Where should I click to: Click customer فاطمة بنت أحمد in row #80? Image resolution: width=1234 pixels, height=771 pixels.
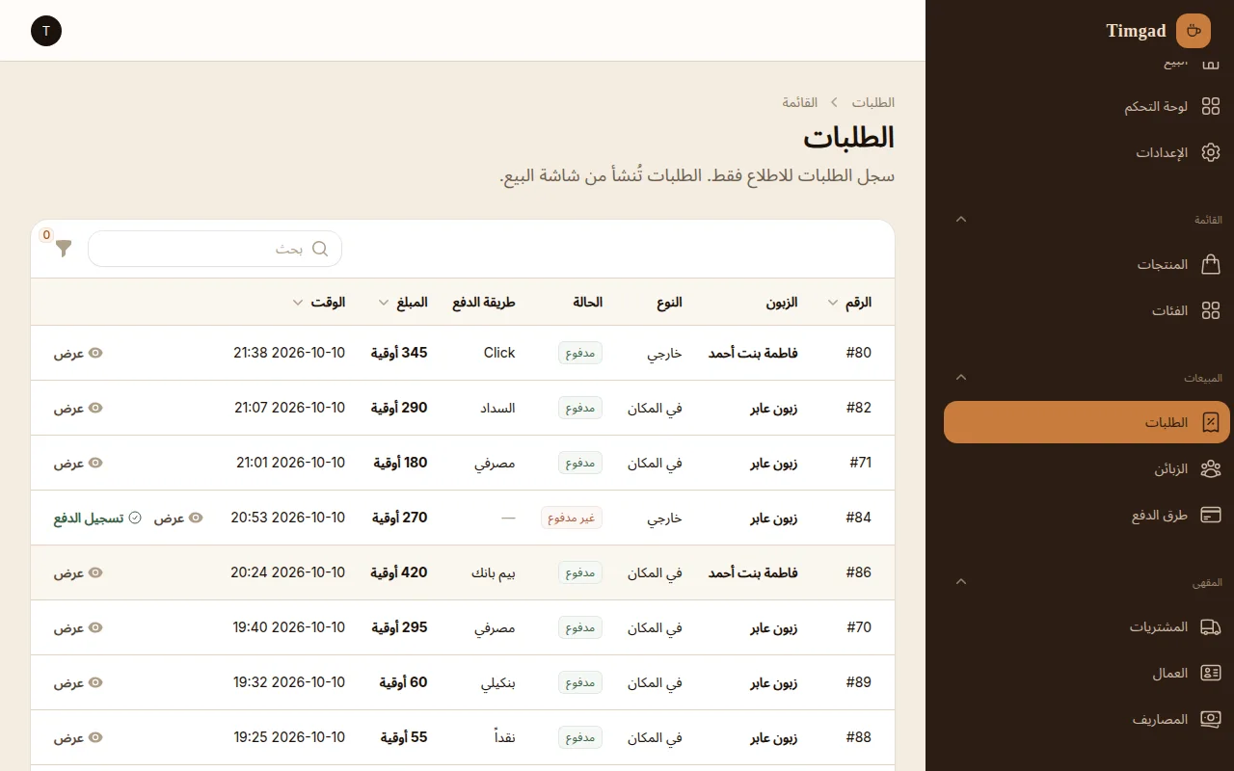753,353
